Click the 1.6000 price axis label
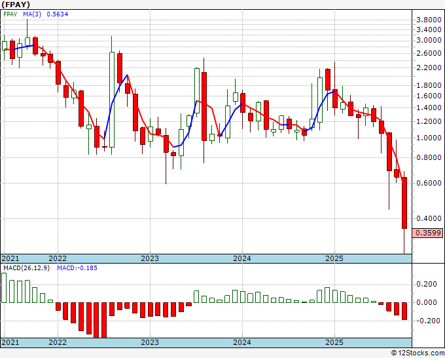The width and height of the screenshot is (445, 358). 429,96
